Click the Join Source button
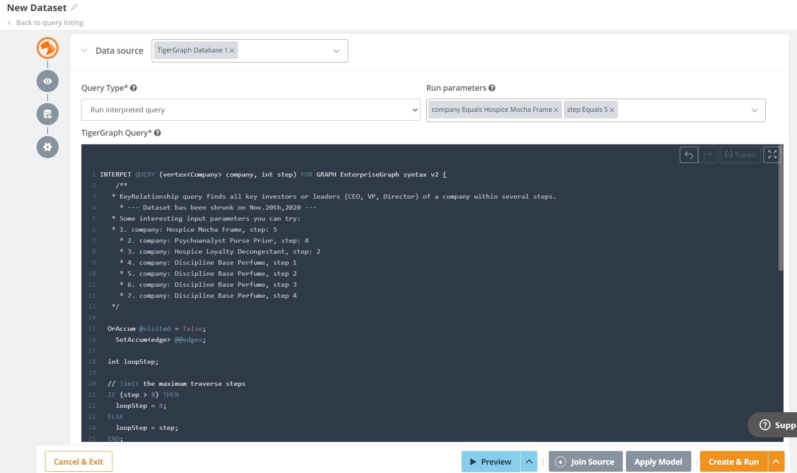 585,461
